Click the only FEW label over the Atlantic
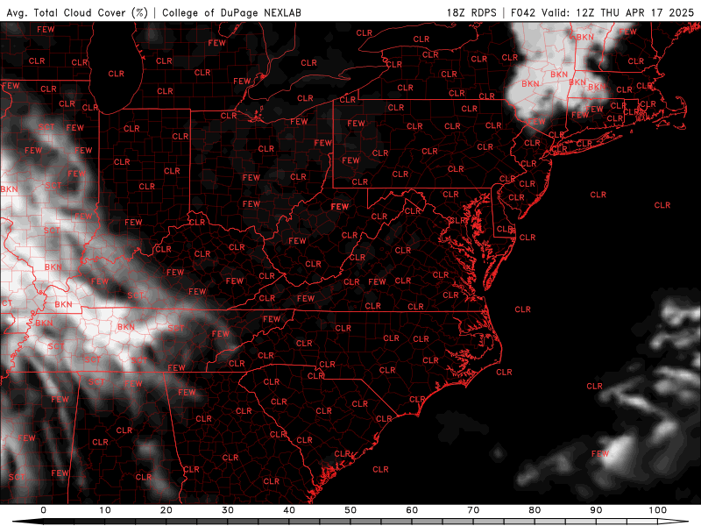 pyautogui.click(x=600, y=453)
